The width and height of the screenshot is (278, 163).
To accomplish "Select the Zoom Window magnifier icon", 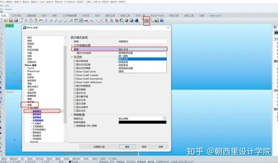I will [61, 21].
